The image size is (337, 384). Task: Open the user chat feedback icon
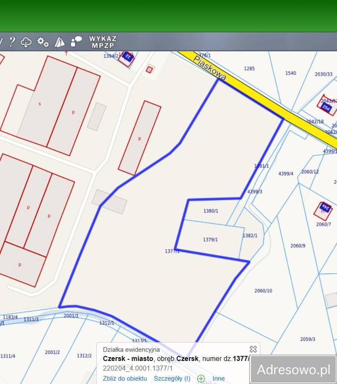(x=76, y=41)
